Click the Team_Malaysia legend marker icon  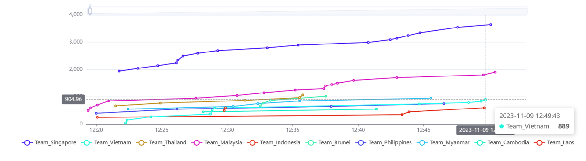click(x=196, y=143)
